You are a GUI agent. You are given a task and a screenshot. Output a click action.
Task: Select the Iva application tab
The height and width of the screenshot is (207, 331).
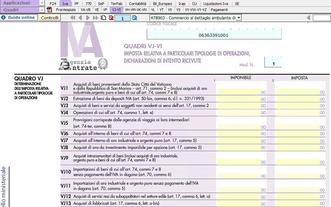pos(65,4)
